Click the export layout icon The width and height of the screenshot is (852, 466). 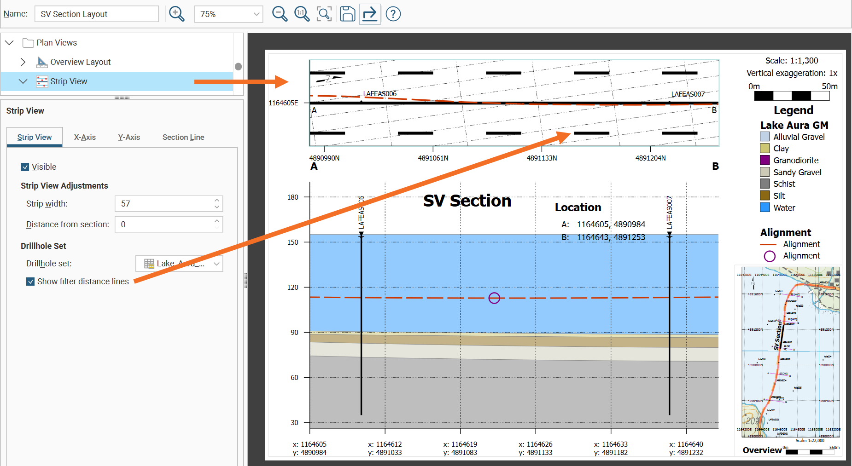point(369,14)
